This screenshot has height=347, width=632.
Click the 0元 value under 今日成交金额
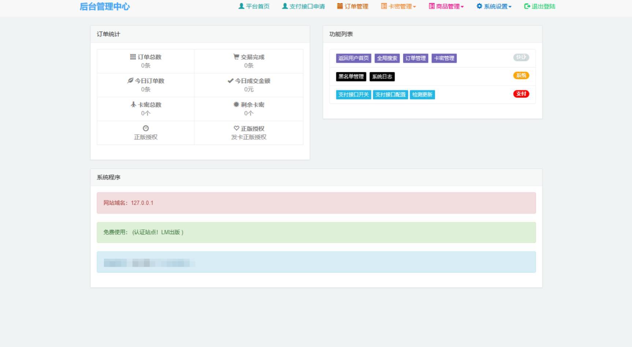[x=249, y=89]
